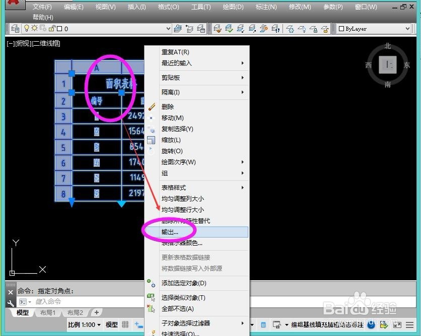The width and height of the screenshot is (421, 336).
Task: Click 全部不选(A) entry
Action: (196, 309)
